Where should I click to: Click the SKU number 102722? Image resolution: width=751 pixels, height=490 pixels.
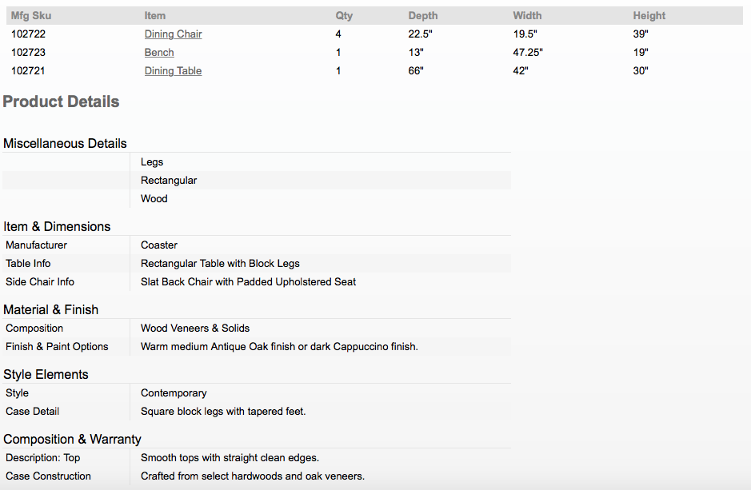click(x=28, y=34)
